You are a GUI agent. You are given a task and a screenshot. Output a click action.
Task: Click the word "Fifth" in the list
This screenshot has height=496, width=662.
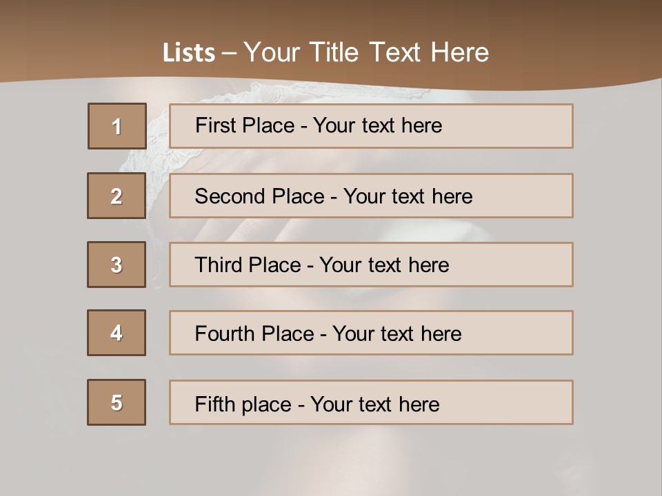tap(215, 404)
